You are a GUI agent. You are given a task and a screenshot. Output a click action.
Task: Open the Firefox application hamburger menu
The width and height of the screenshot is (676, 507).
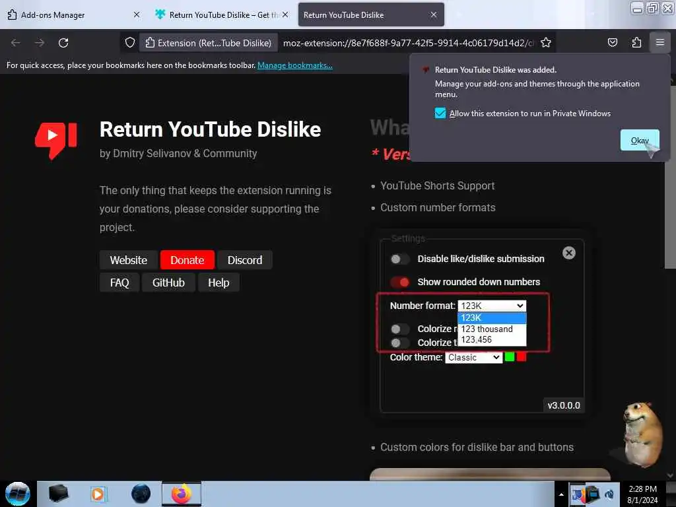659,43
